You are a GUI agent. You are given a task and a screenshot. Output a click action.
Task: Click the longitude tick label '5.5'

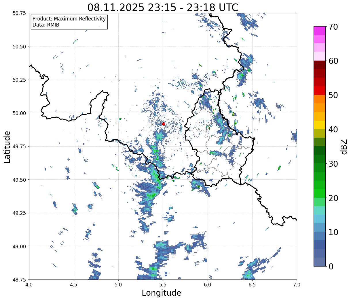tap(163, 285)
